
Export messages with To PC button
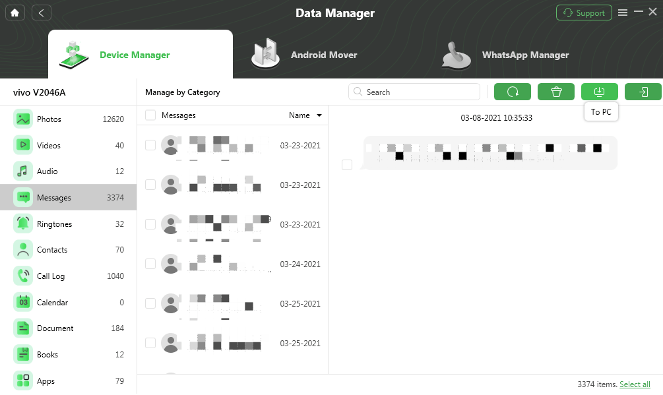pos(599,92)
